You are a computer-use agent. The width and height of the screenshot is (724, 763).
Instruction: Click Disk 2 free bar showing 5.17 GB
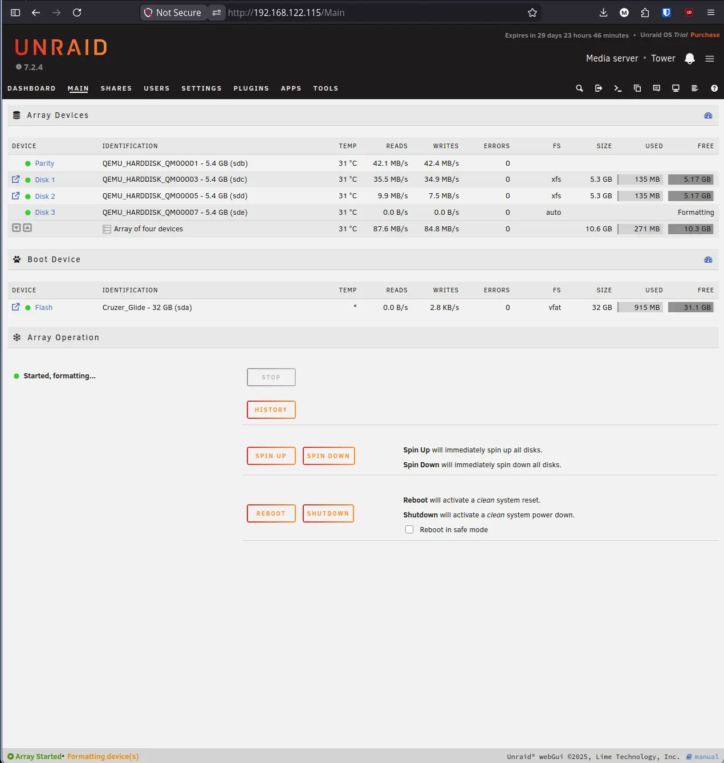point(691,196)
